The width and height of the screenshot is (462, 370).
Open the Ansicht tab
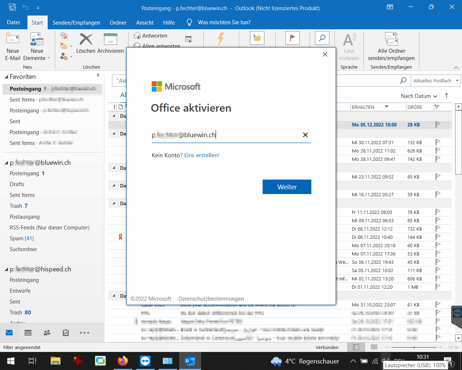click(145, 22)
